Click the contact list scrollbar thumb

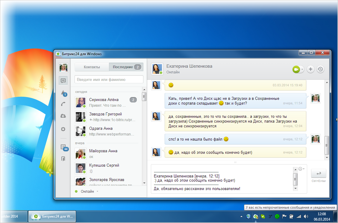coord(144,97)
